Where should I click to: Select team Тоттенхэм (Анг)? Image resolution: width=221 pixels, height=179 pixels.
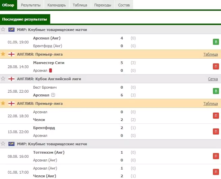(49, 152)
